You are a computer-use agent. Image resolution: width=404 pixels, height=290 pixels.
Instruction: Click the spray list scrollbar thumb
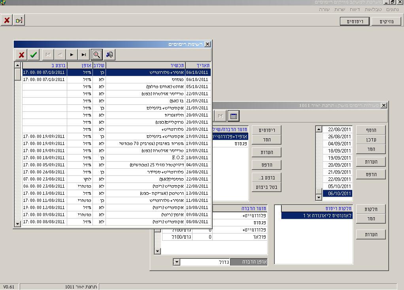coord(17,74)
